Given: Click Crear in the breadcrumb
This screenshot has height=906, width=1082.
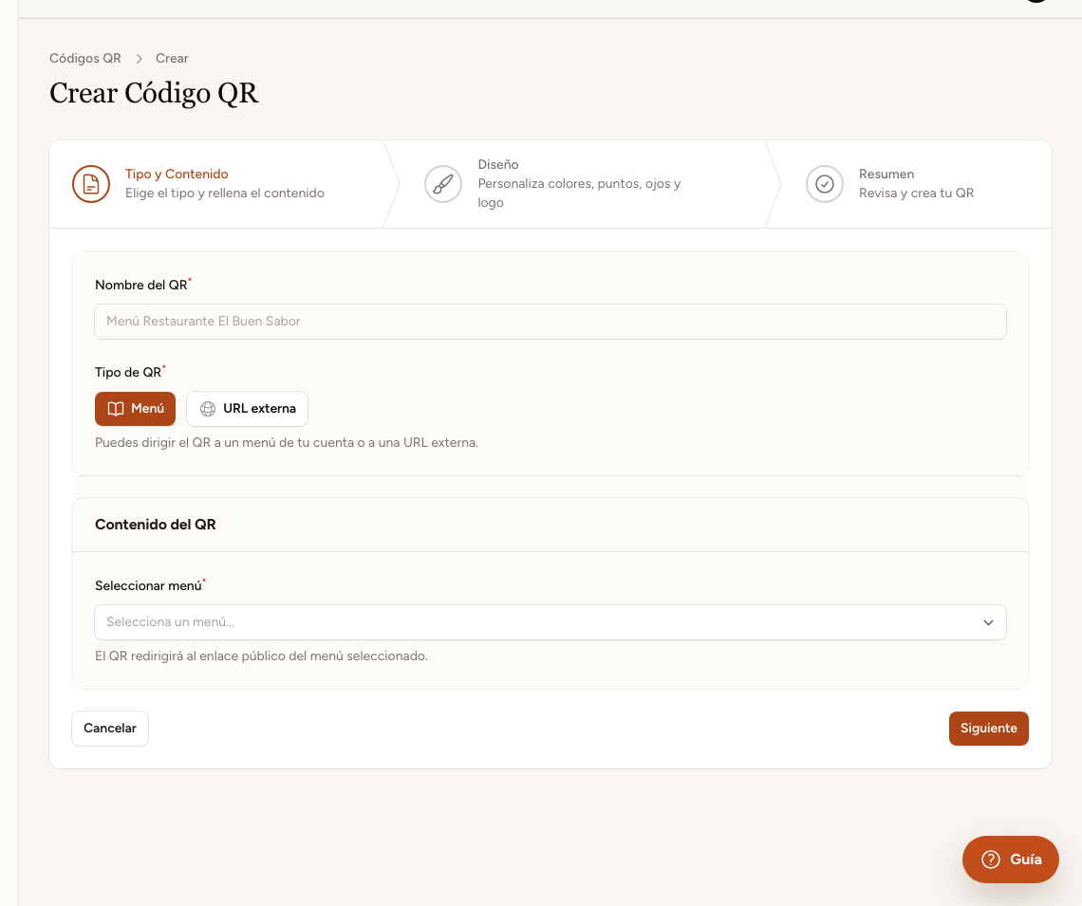Looking at the screenshot, I should (172, 59).
